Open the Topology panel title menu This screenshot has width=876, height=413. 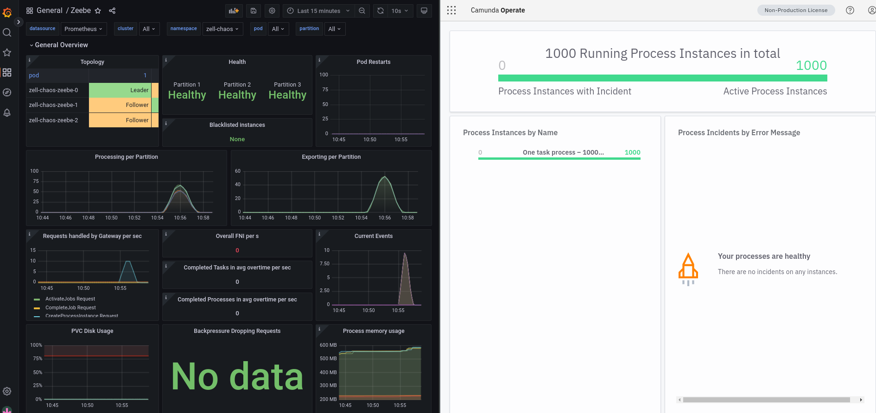pyautogui.click(x=92, y=62)
